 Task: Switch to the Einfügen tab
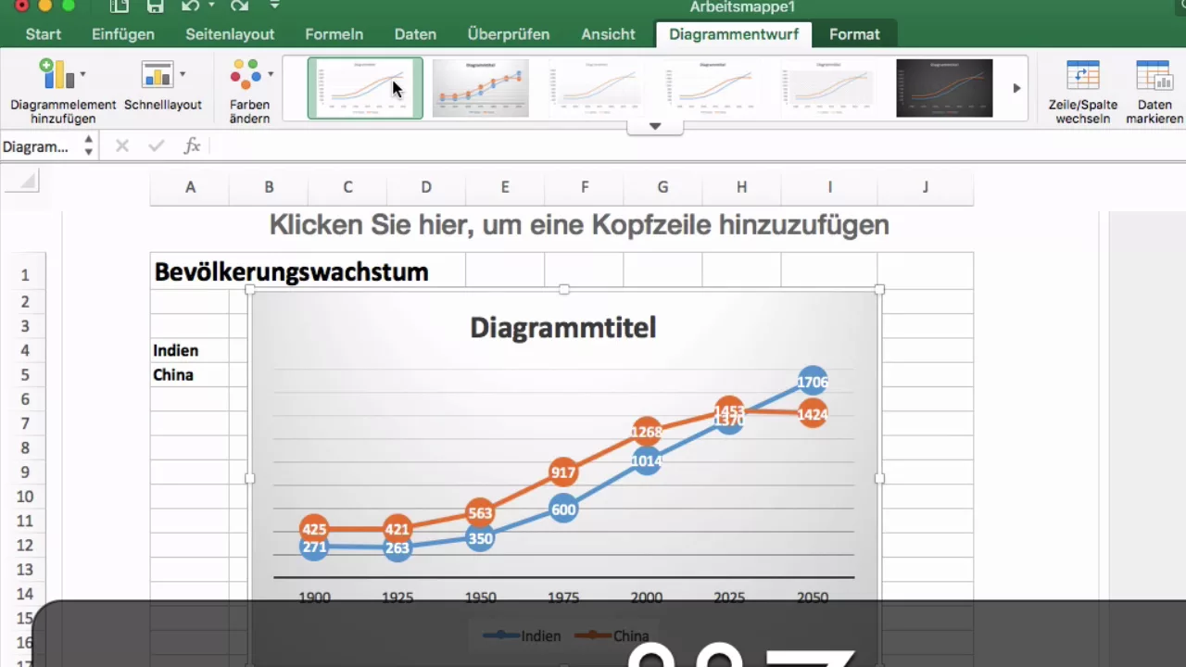[123, 34]
